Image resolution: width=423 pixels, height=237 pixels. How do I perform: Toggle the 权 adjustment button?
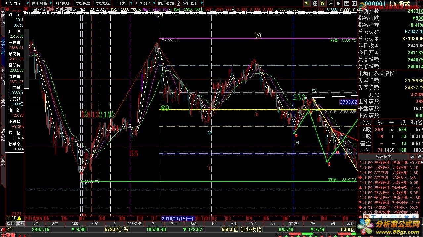322,3
